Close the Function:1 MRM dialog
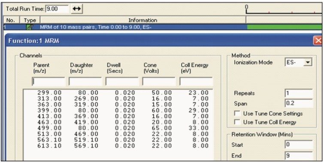Image resolution: width=324 pixels, height=163 pixels. pos(318,40)
